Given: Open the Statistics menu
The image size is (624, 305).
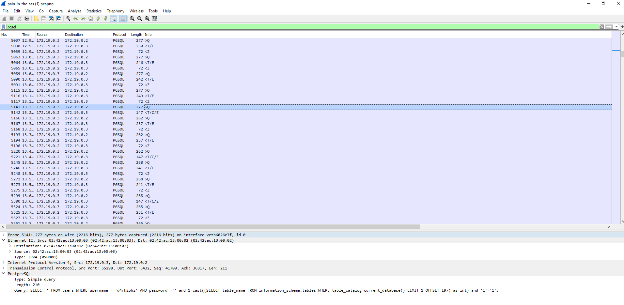Looking at the screenshot, I should [x=94, y=11].
